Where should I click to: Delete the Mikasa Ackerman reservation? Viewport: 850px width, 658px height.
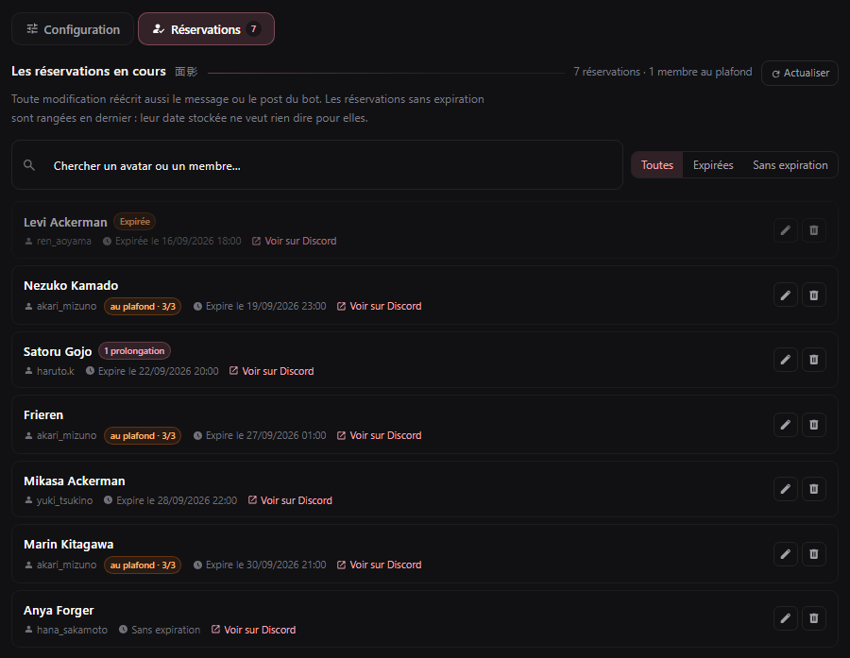tap(814, 489)
